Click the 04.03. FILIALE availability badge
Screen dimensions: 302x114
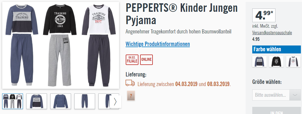[132, 60]
